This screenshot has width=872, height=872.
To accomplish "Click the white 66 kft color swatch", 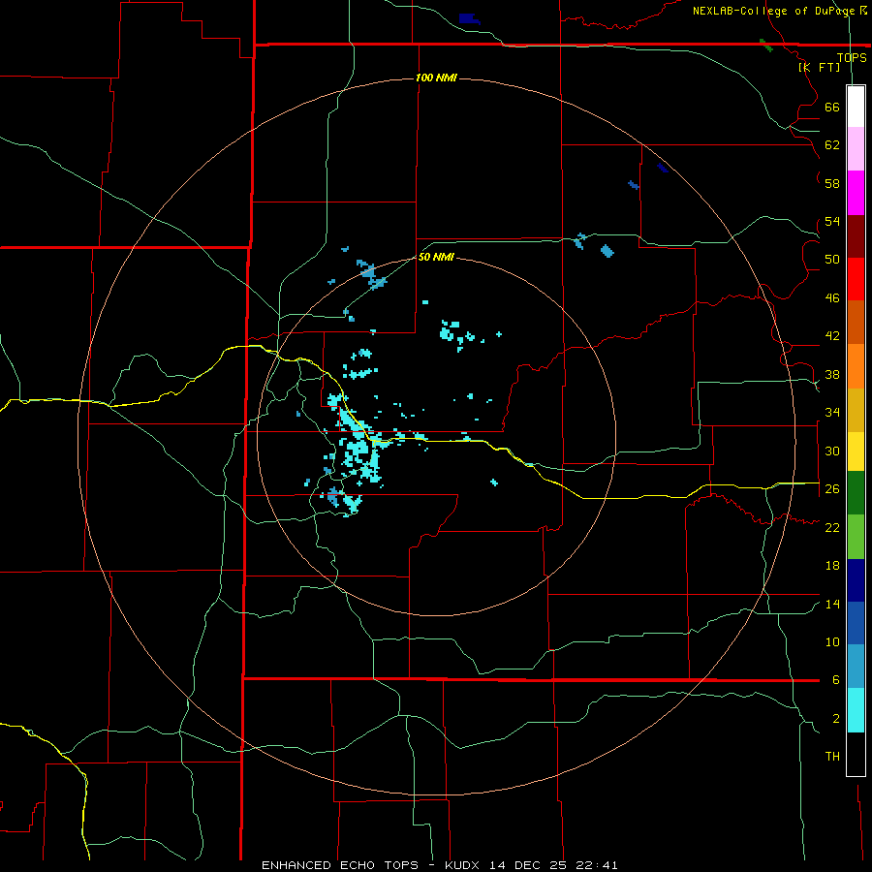I will point(856,107).
